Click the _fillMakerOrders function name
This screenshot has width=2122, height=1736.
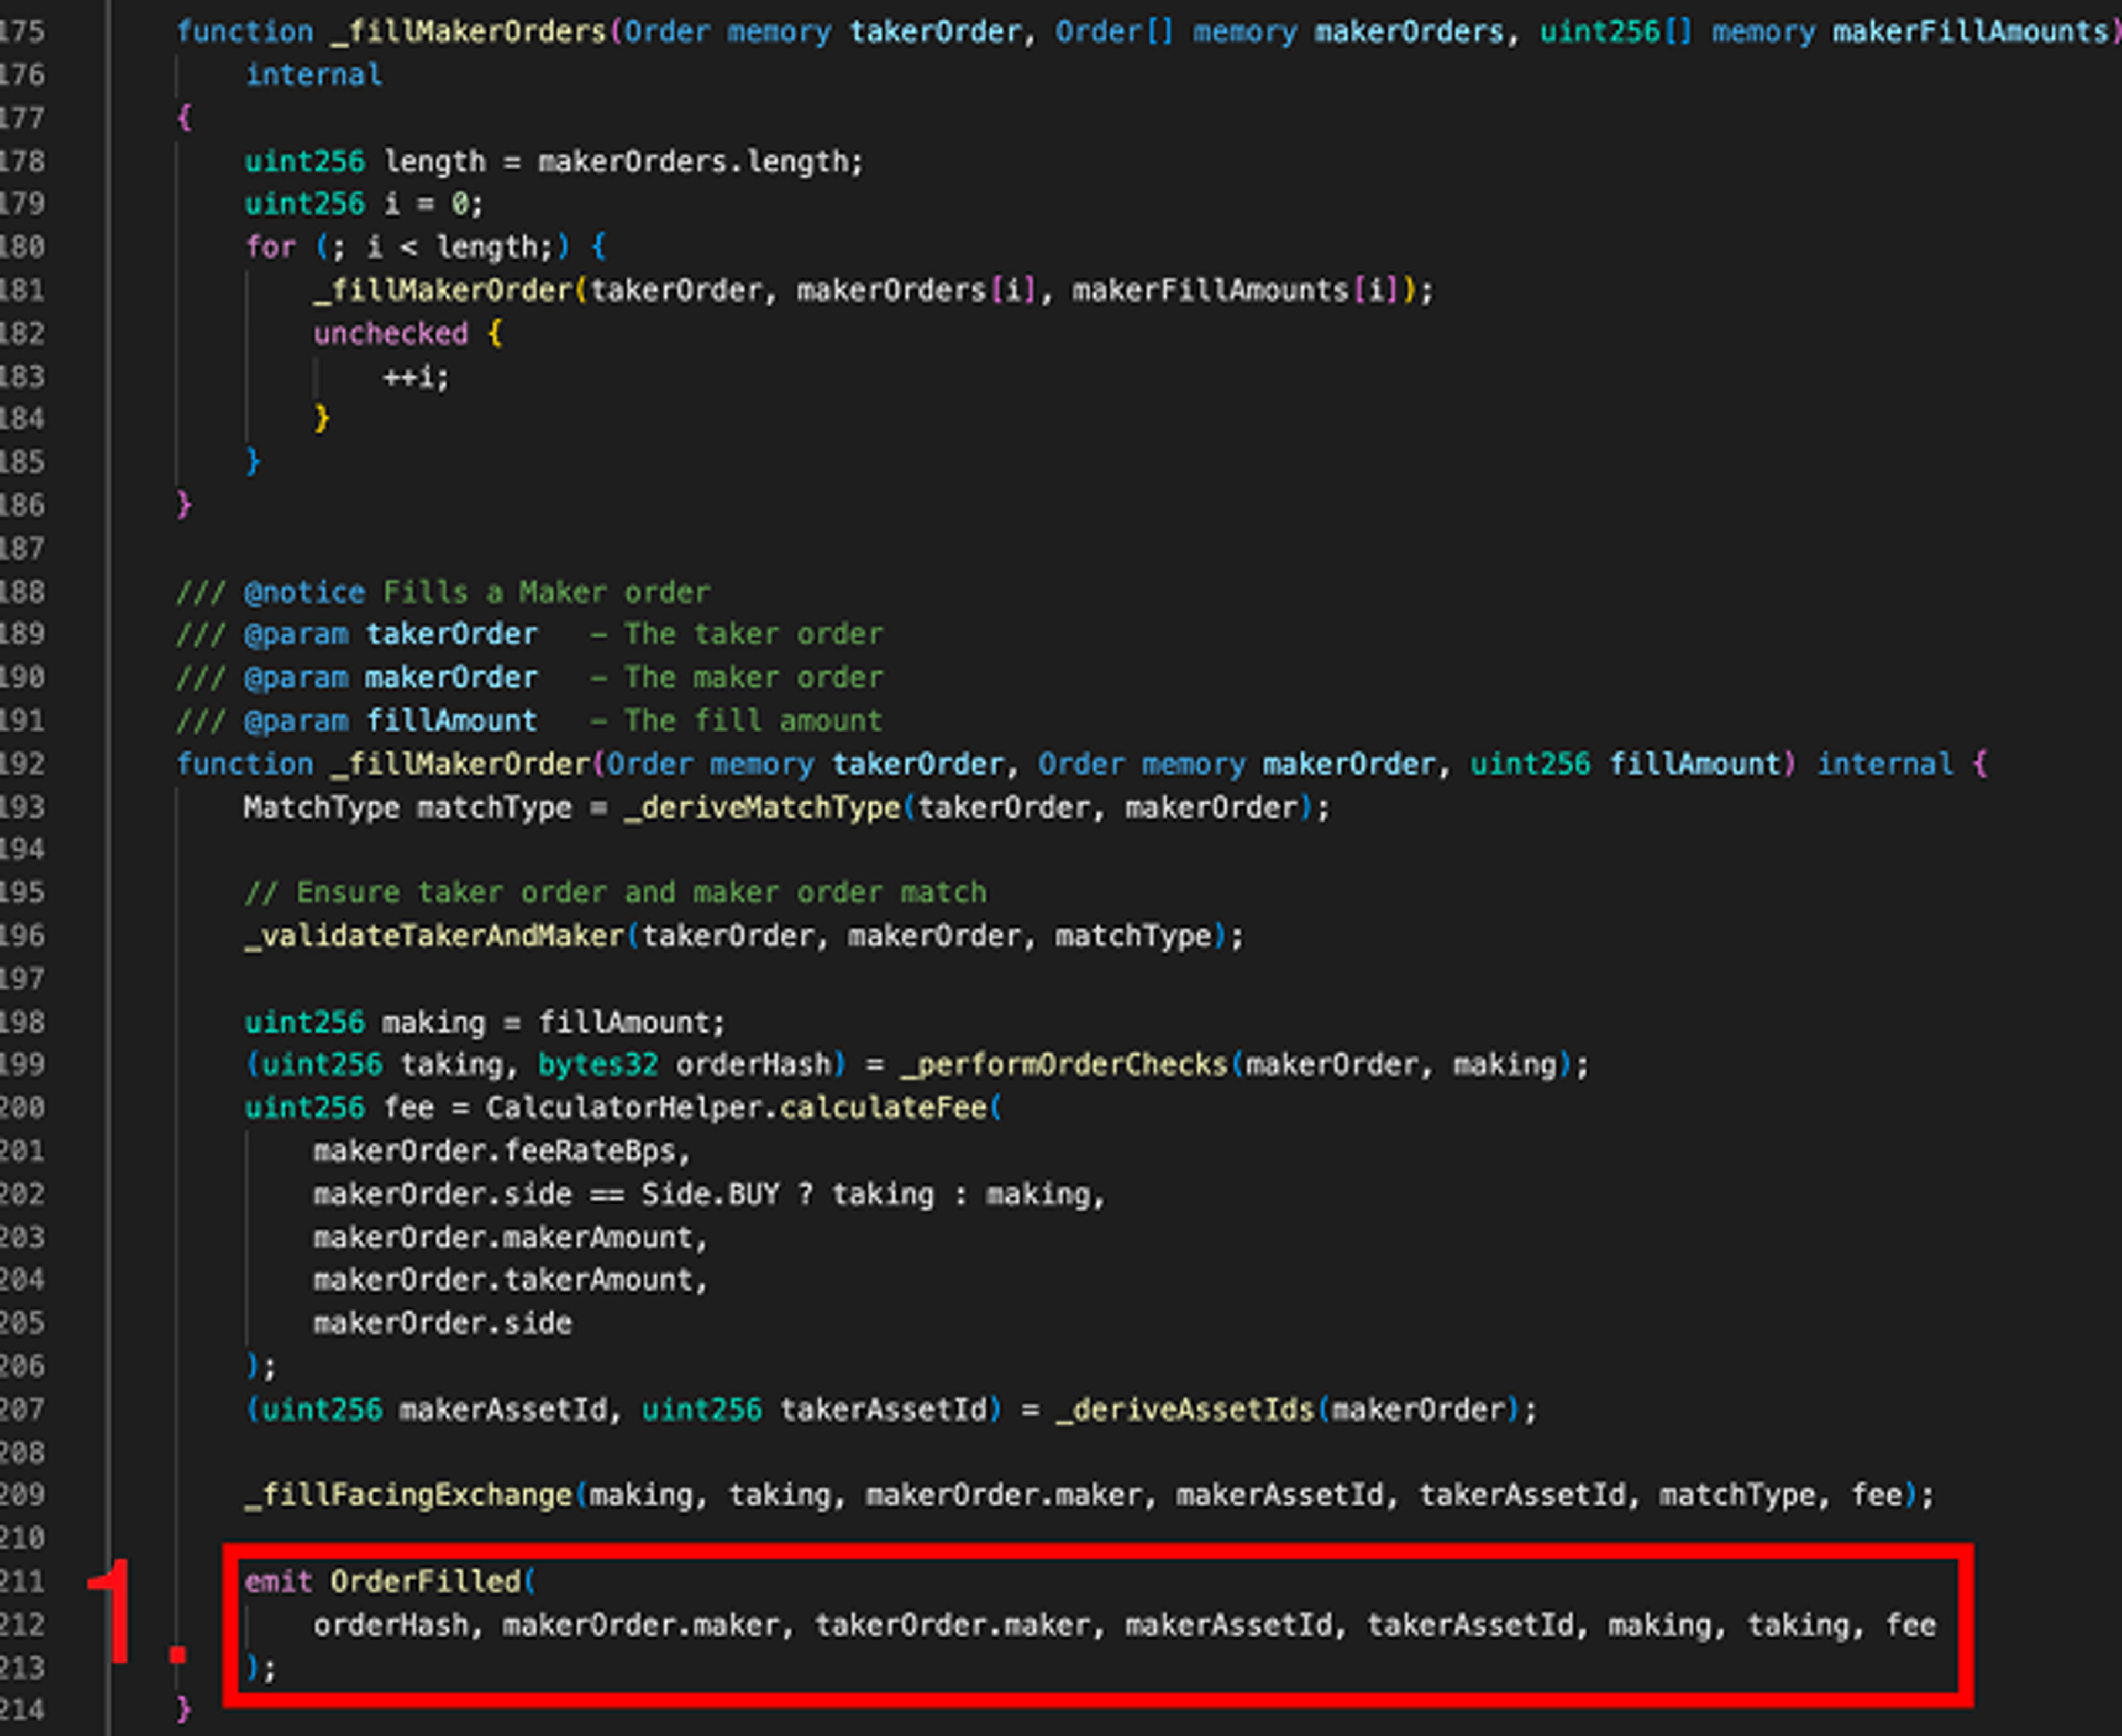467,32
